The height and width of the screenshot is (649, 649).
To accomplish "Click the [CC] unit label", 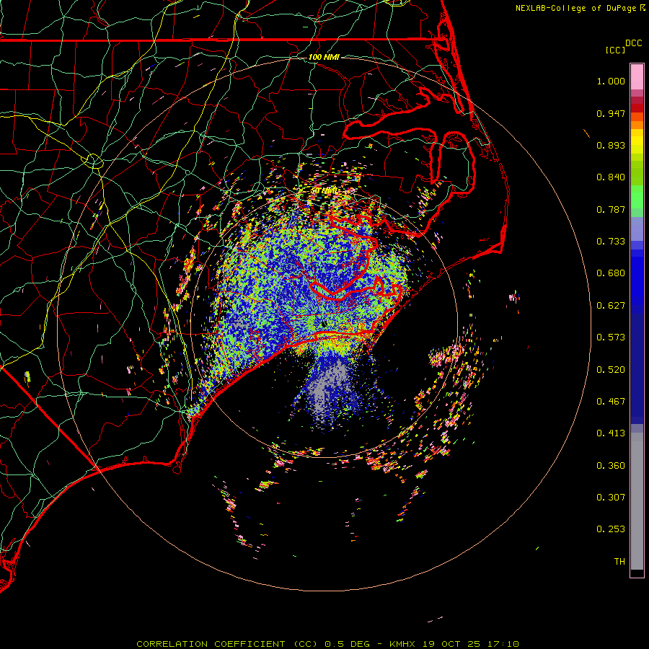I will tap(615, 50).
